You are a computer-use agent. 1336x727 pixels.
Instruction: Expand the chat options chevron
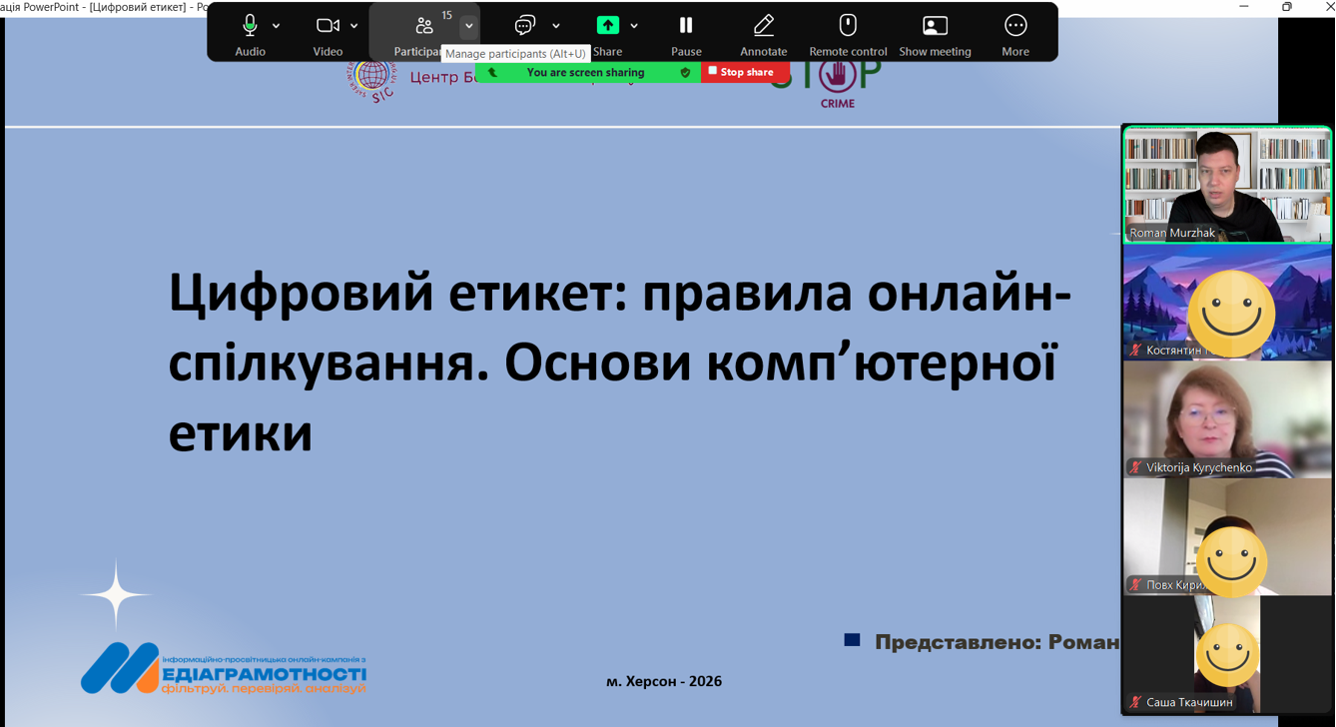(x=556, y=27)
